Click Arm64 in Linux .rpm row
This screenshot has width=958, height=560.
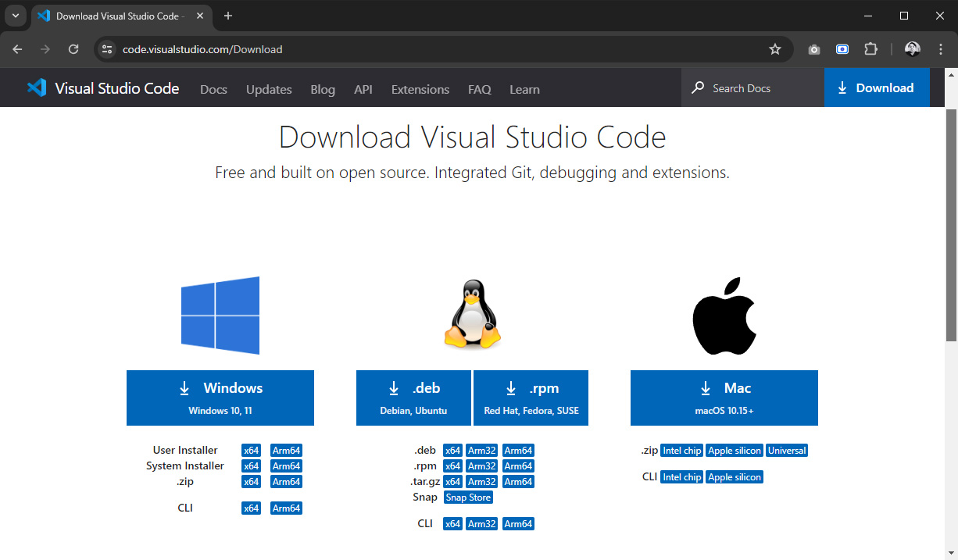pyautogui.click(x=518, y=466)
